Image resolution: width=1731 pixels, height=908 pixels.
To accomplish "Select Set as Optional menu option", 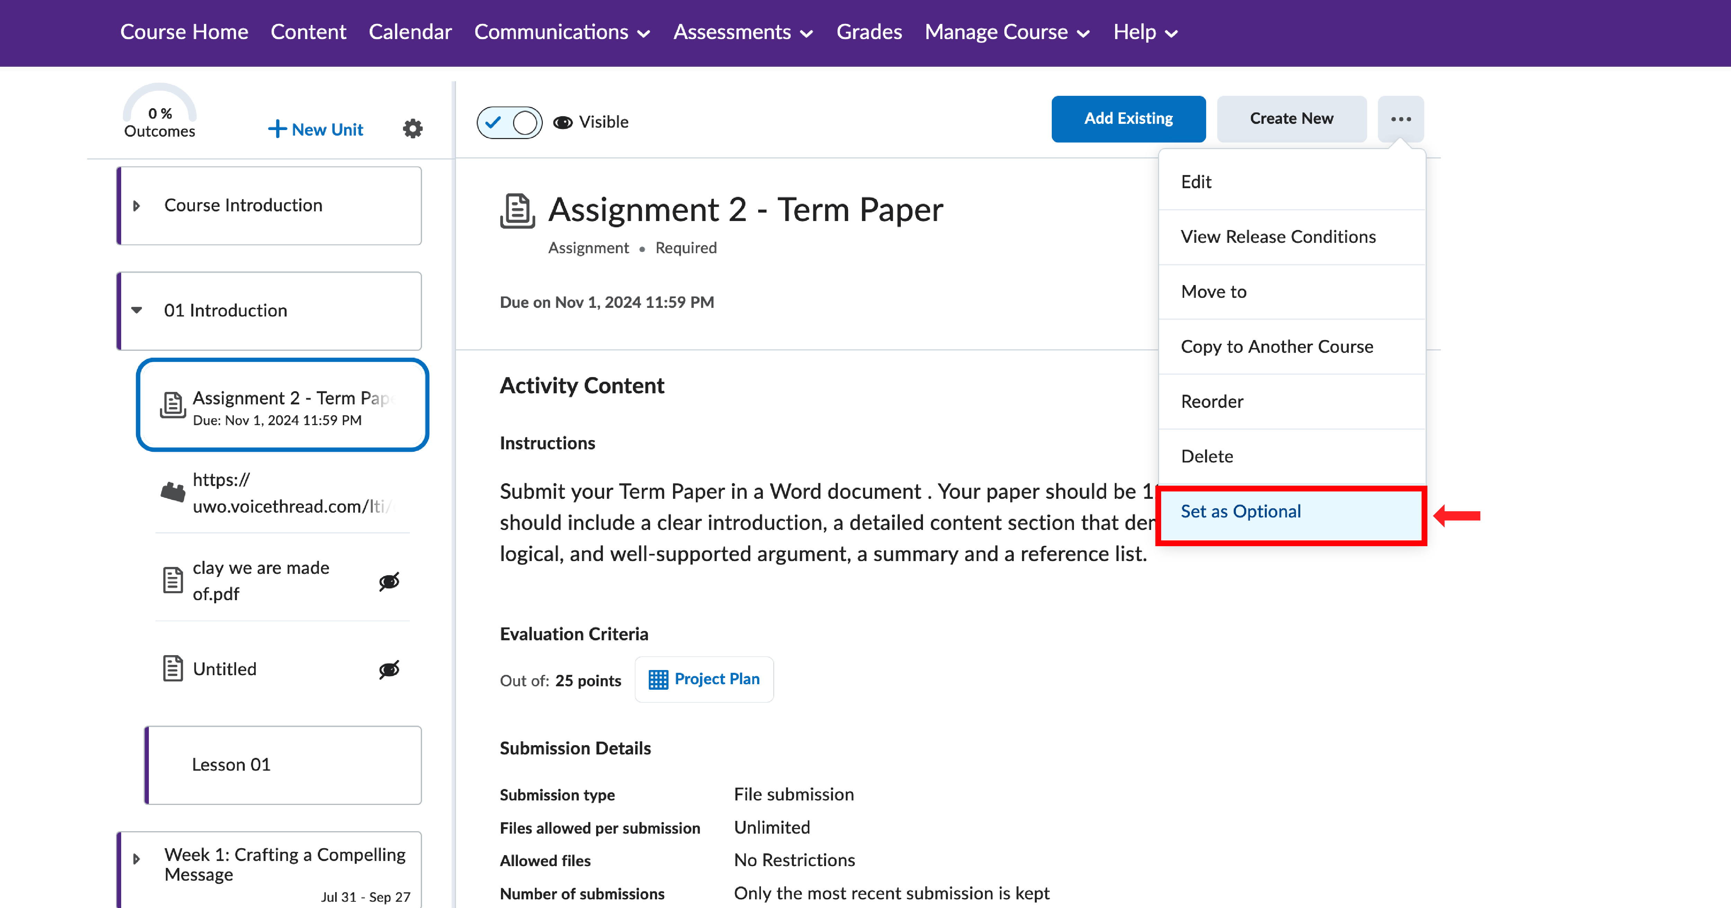I will pos(1240,511).
